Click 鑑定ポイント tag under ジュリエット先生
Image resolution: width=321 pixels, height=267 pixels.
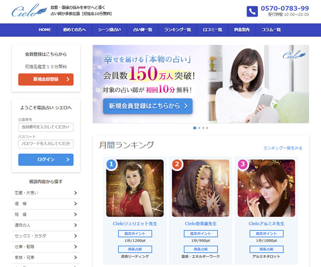click(x=135, y=233)
